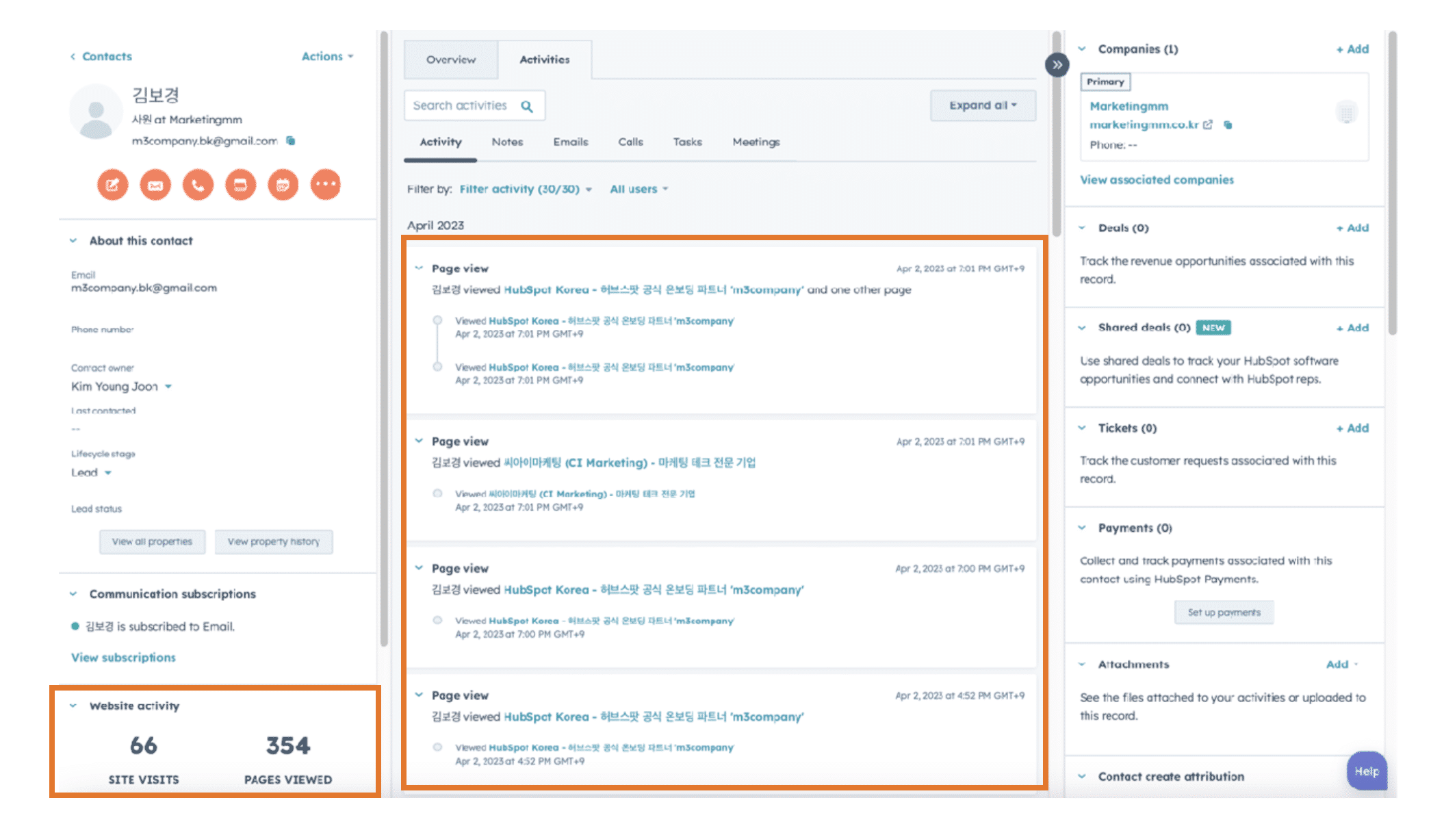
Task: Click the log activity orange icon
Action: [x=240, y=185]
